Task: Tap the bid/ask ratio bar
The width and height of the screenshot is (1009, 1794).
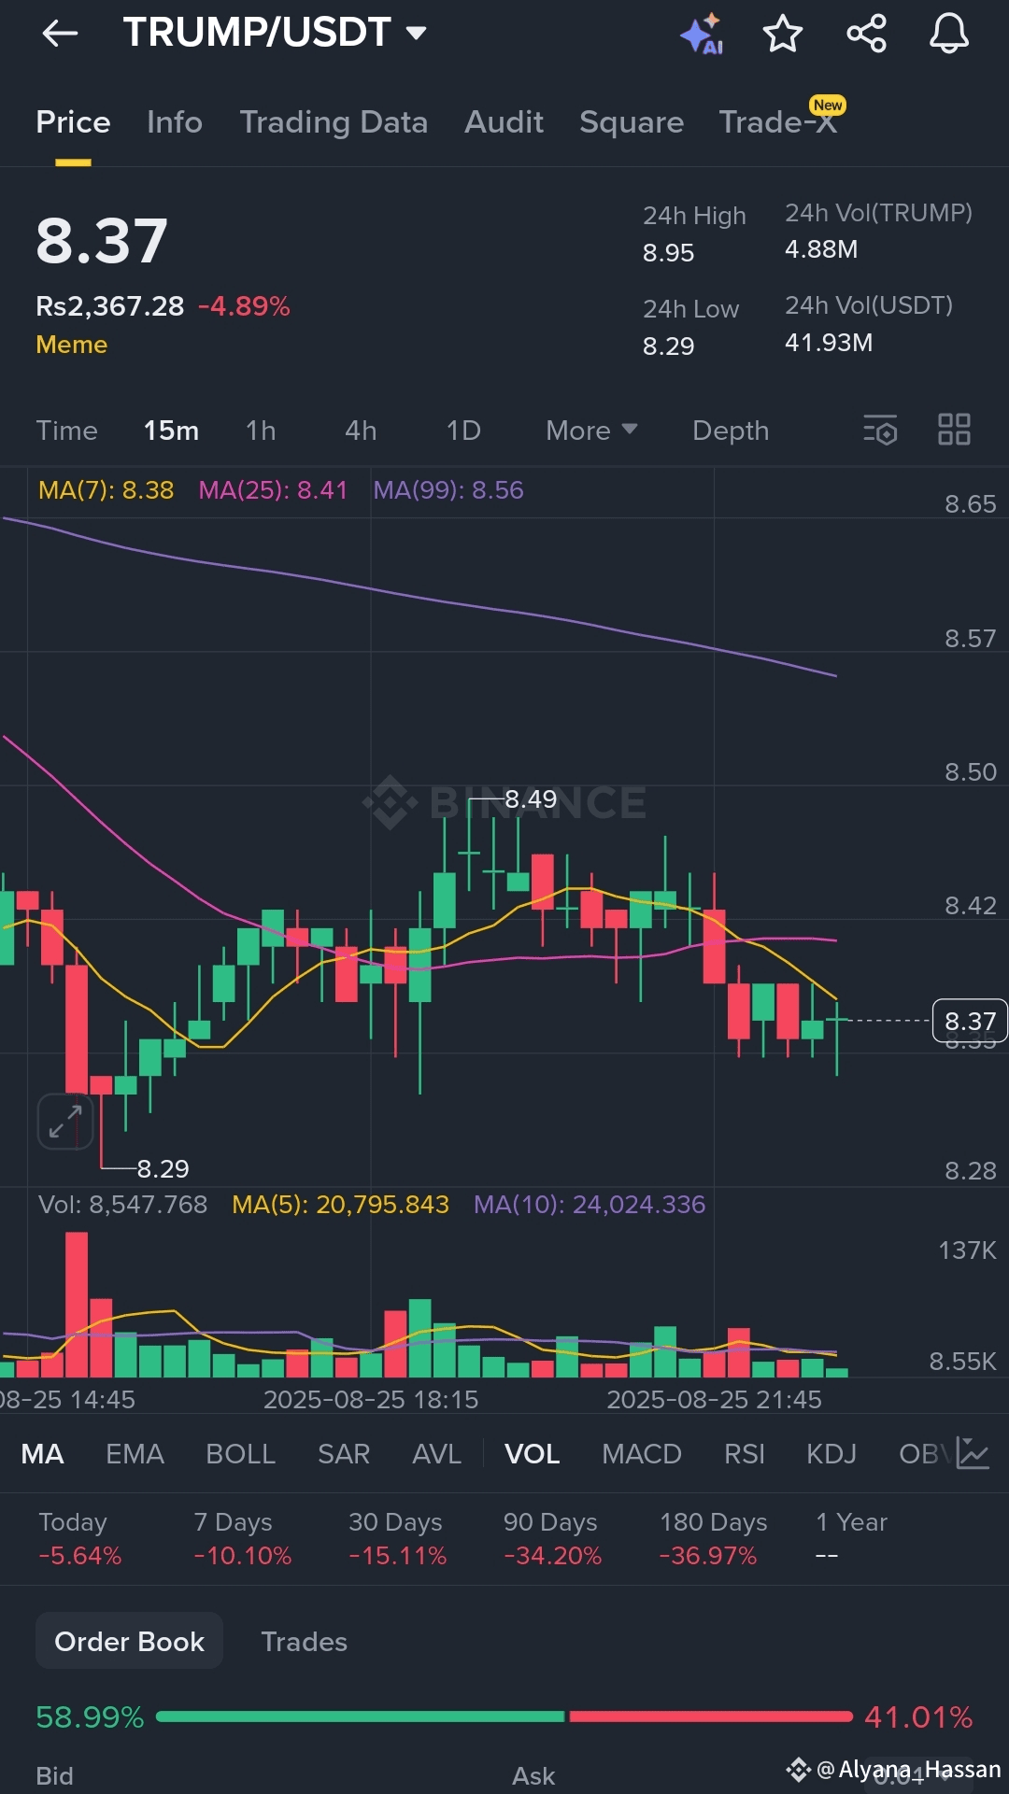Action: [x=504, y=1716]
